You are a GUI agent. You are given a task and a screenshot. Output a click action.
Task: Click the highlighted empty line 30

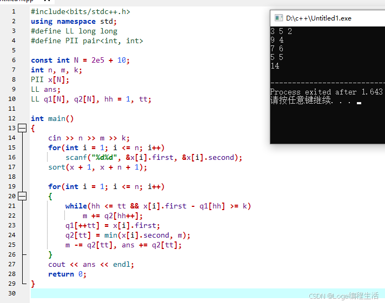(208, 293)
